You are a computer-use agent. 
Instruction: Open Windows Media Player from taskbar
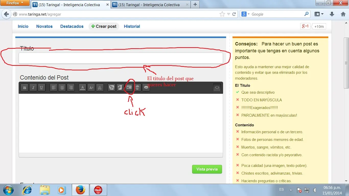62,190
